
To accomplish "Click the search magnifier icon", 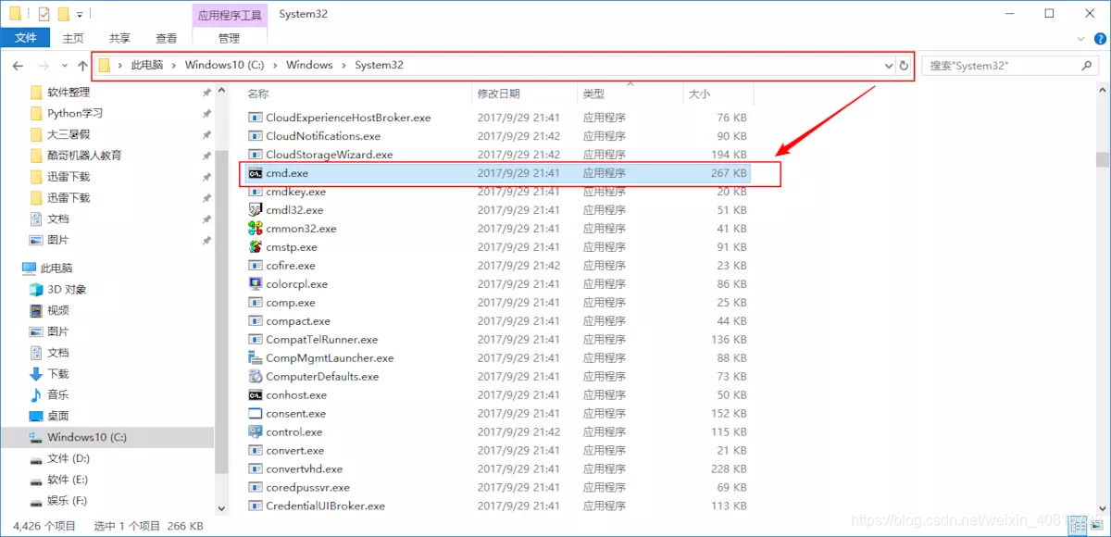I will (1088, 66).
